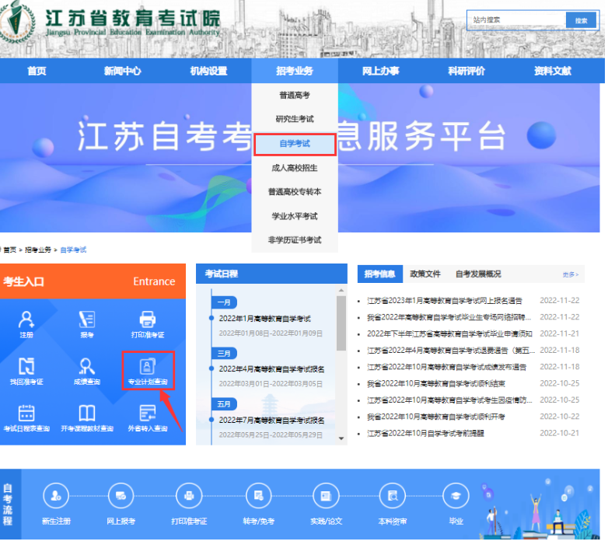Open 我省2022年10月自学考试顺利开考 news
This screenshot has width=608, height=541.
click(436, 417)
